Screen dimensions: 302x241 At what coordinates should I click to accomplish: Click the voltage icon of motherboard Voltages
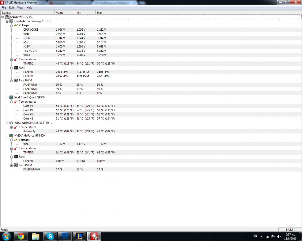coord(16,25)
